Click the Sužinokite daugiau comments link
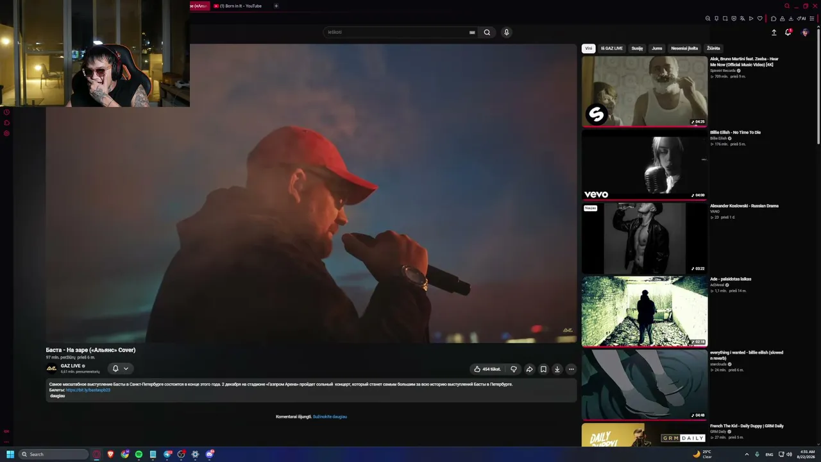The height and width of the screenshot is (462, 821). click(x=330, y=416)
